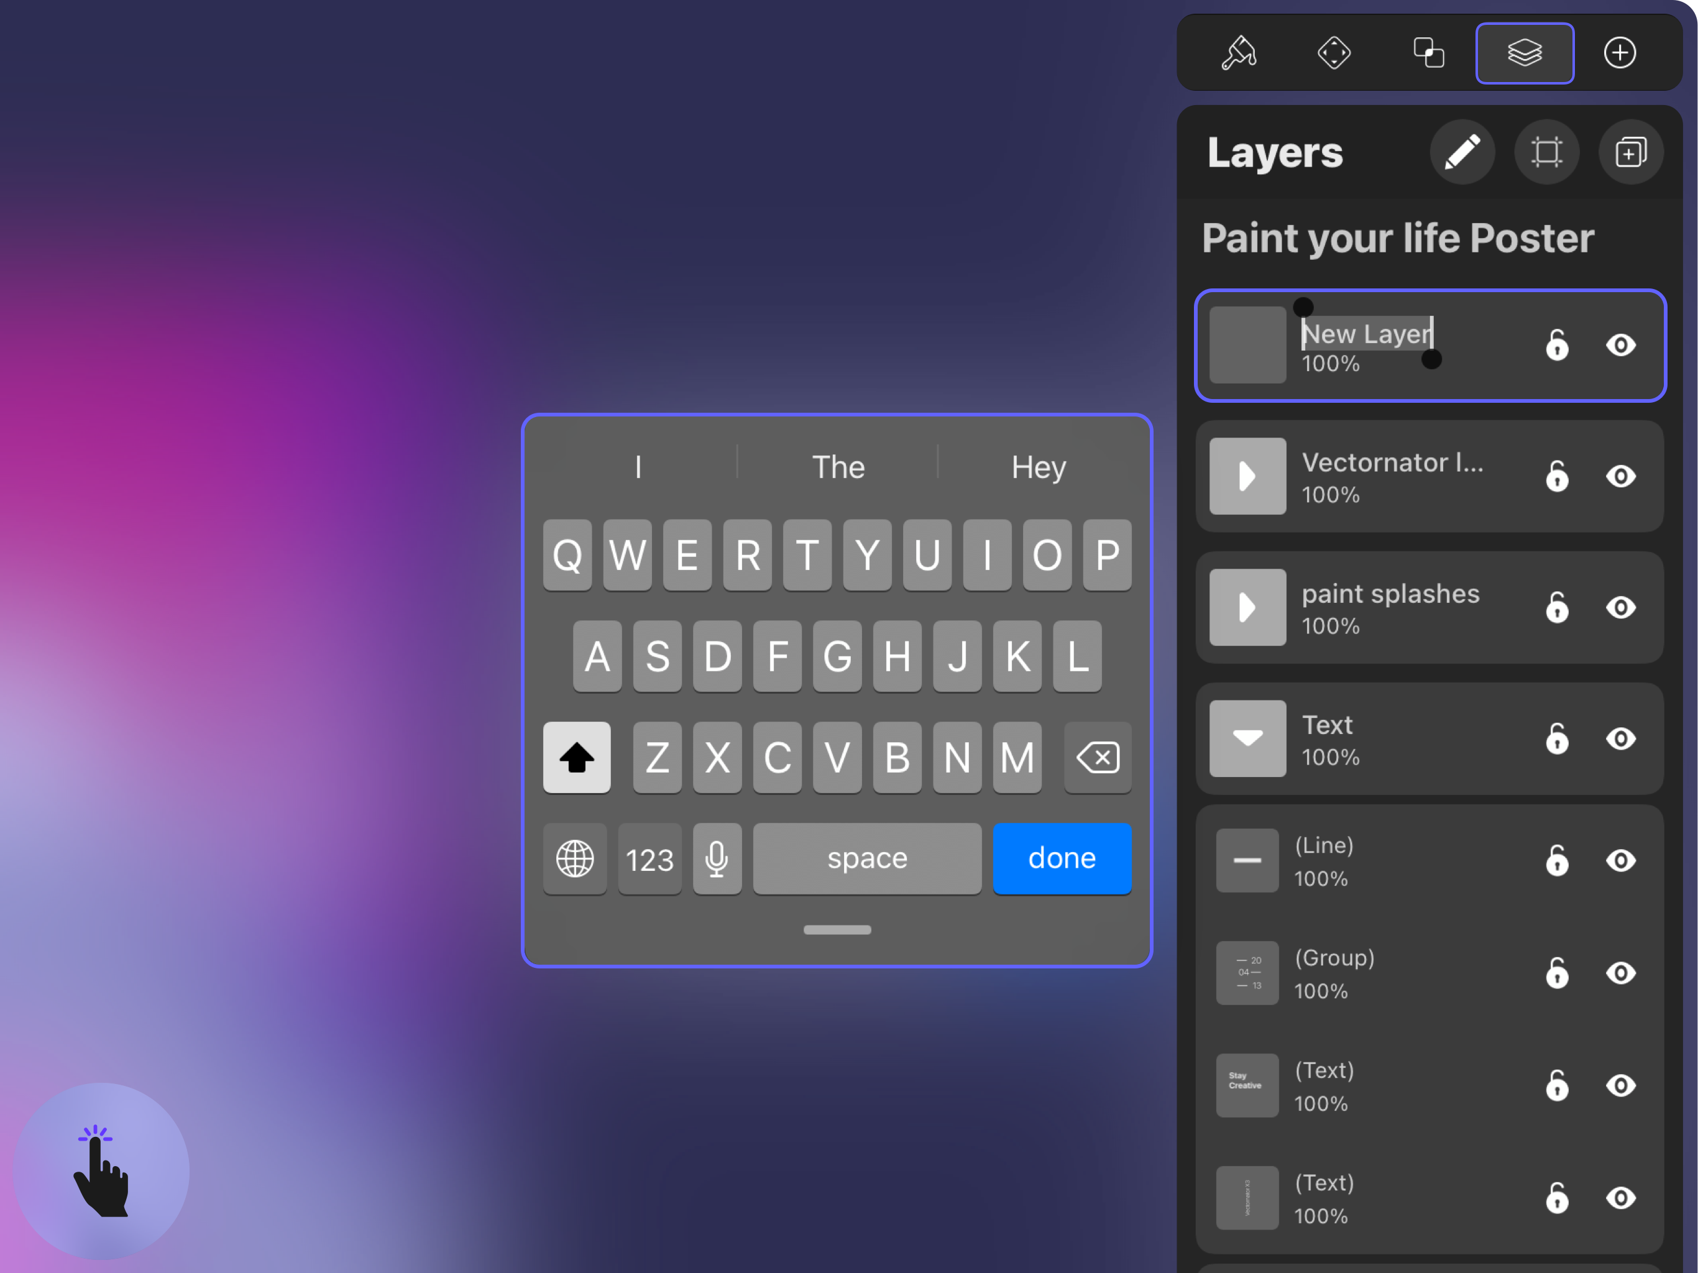Screen dimensions: 1698x1273
Task: Click "Paint your life Poster" artboard title
Action: click(1398, 238)
